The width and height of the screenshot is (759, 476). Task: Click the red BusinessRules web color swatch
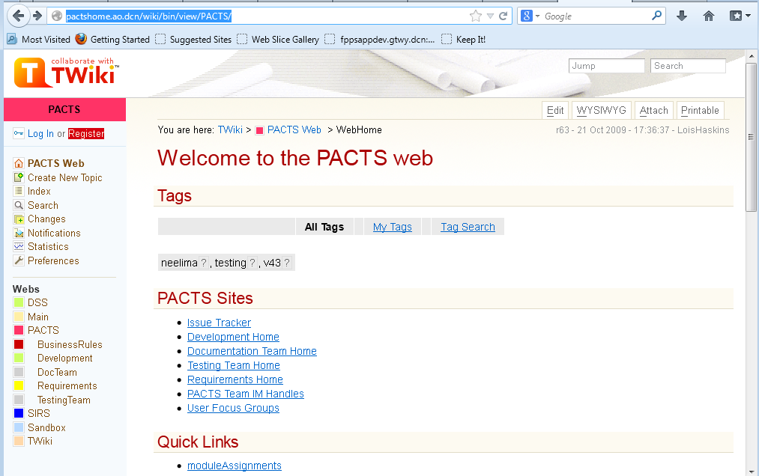click(x=19, y=344)
